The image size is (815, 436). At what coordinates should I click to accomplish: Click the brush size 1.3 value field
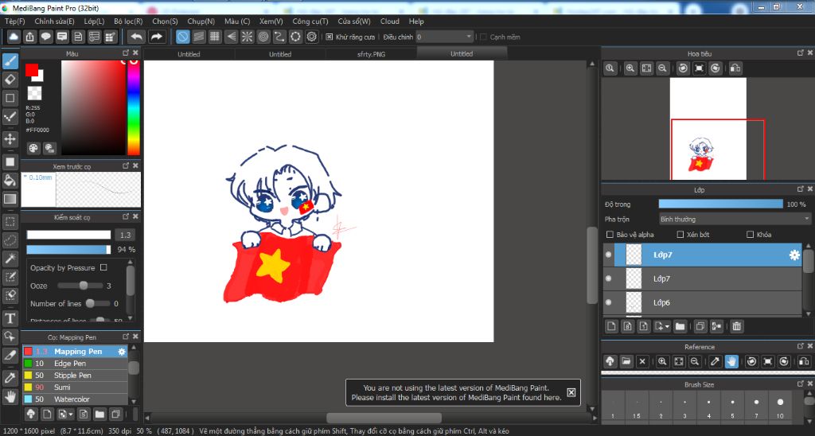tap(125, 235)
